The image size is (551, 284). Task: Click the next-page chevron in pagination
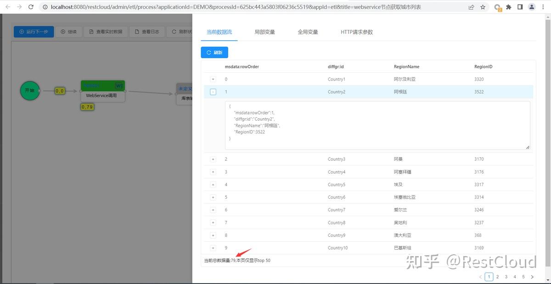(533, 277)
